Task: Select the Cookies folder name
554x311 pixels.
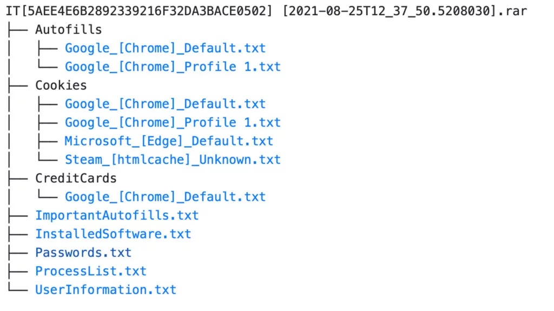Action: pyautogui.click(x=61, y=85)
